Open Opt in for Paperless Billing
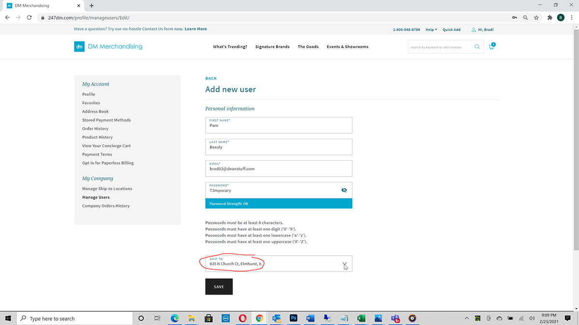Screen dimensions: 579x325 [108, 163]
